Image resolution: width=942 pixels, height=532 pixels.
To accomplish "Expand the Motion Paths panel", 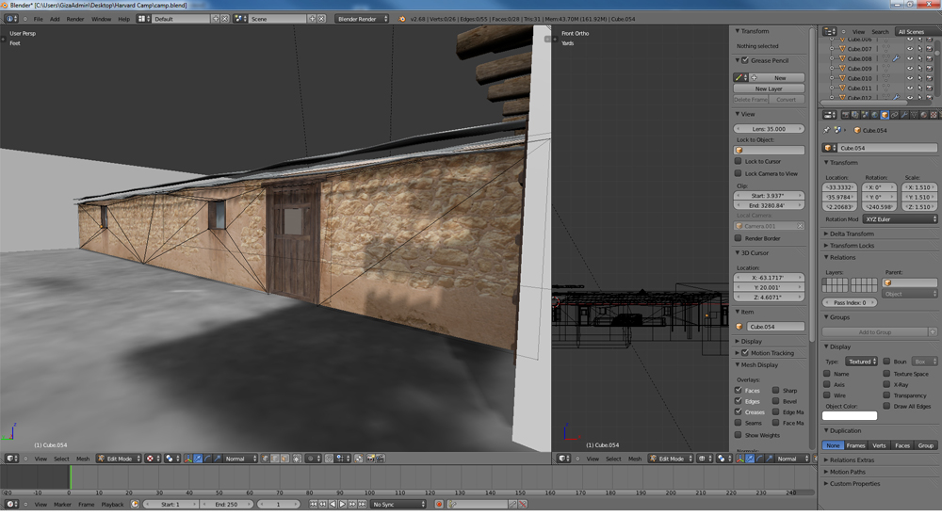I will pos(847,472).
